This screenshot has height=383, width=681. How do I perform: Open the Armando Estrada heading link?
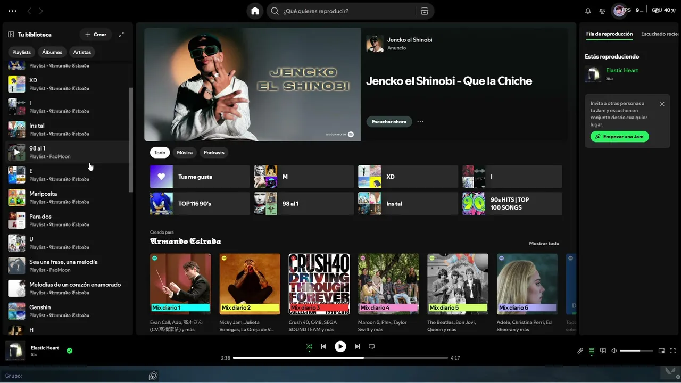186,242
